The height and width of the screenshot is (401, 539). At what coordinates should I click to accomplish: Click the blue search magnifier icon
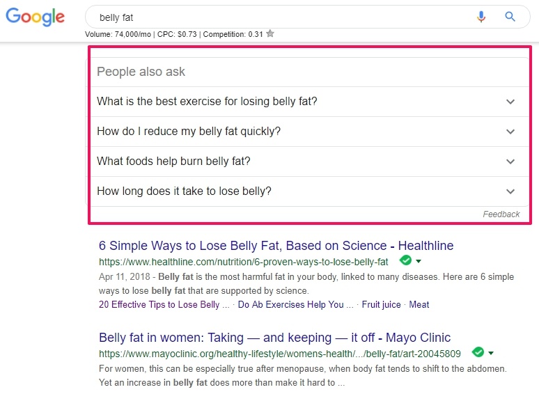(510, 17)
